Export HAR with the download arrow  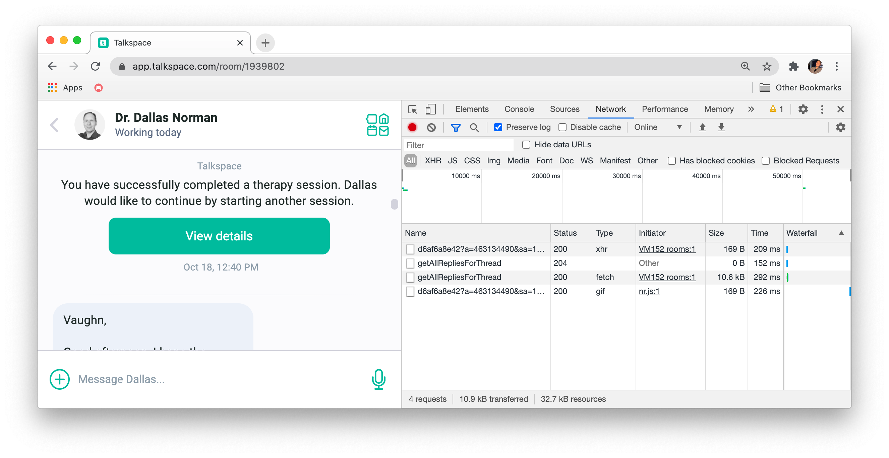click(x=721, y=127)
